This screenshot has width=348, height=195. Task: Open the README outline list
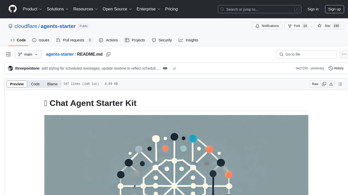pyautogui.click(x=340, y=84)
